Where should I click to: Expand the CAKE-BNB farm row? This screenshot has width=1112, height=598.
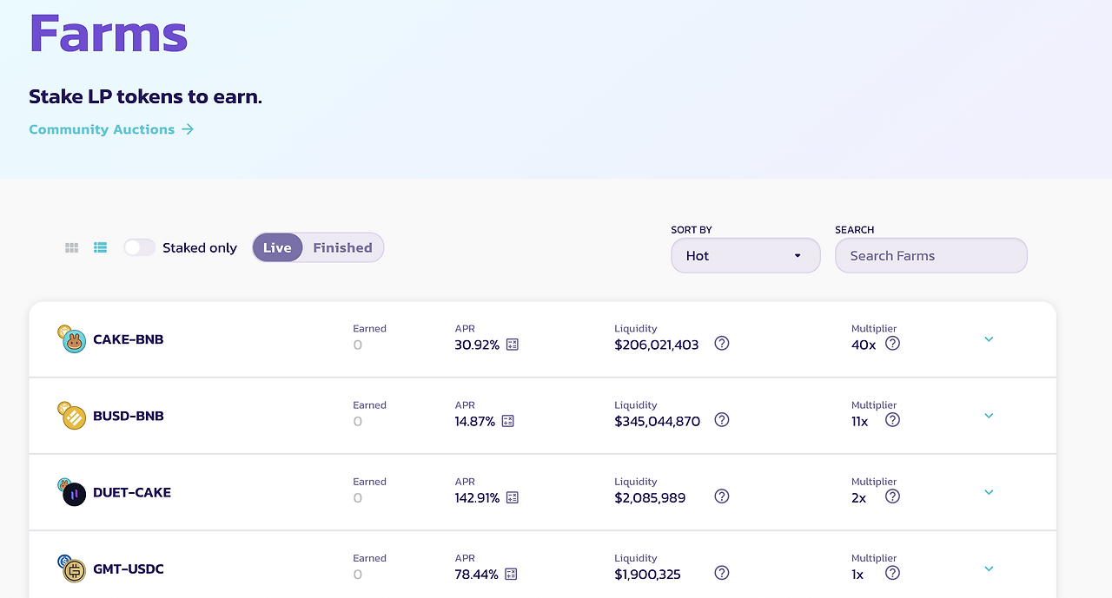pos(989,339)
